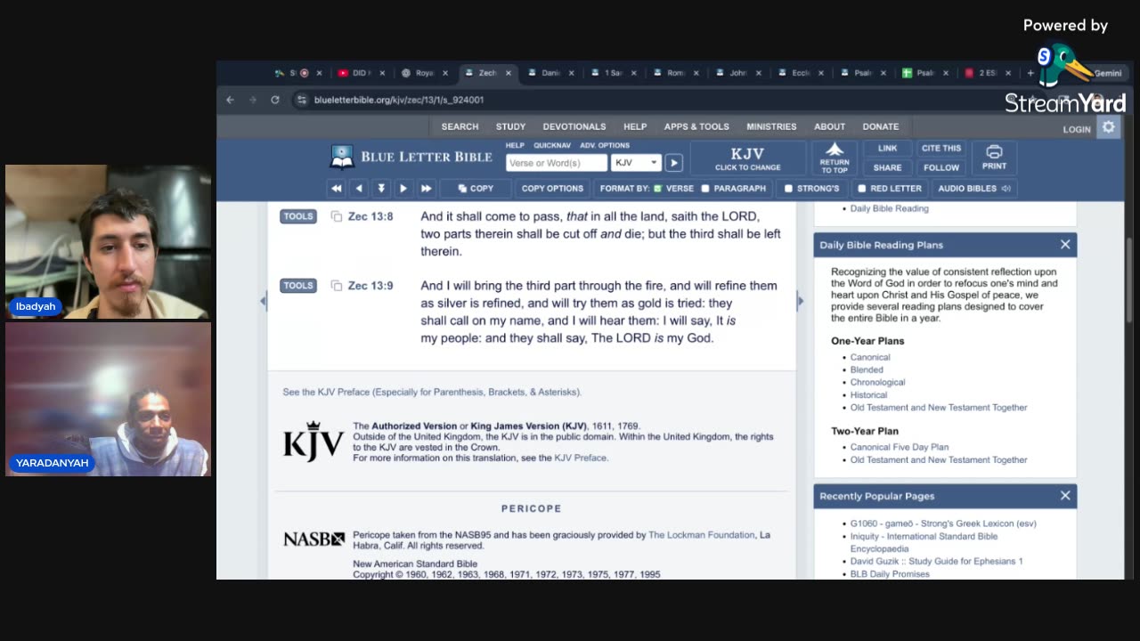Image resolution: width=1140 pixels, height=641 pixels.
Task: Open the Canonical one-year plan link
Action: click(870, 357)
